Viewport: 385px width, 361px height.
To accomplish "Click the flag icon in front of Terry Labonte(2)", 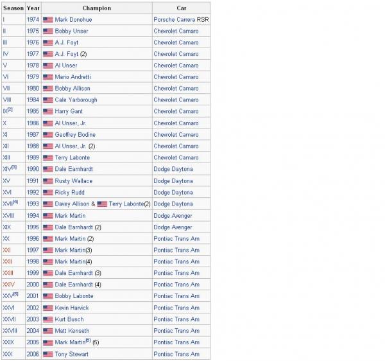I will click(102, 204).
